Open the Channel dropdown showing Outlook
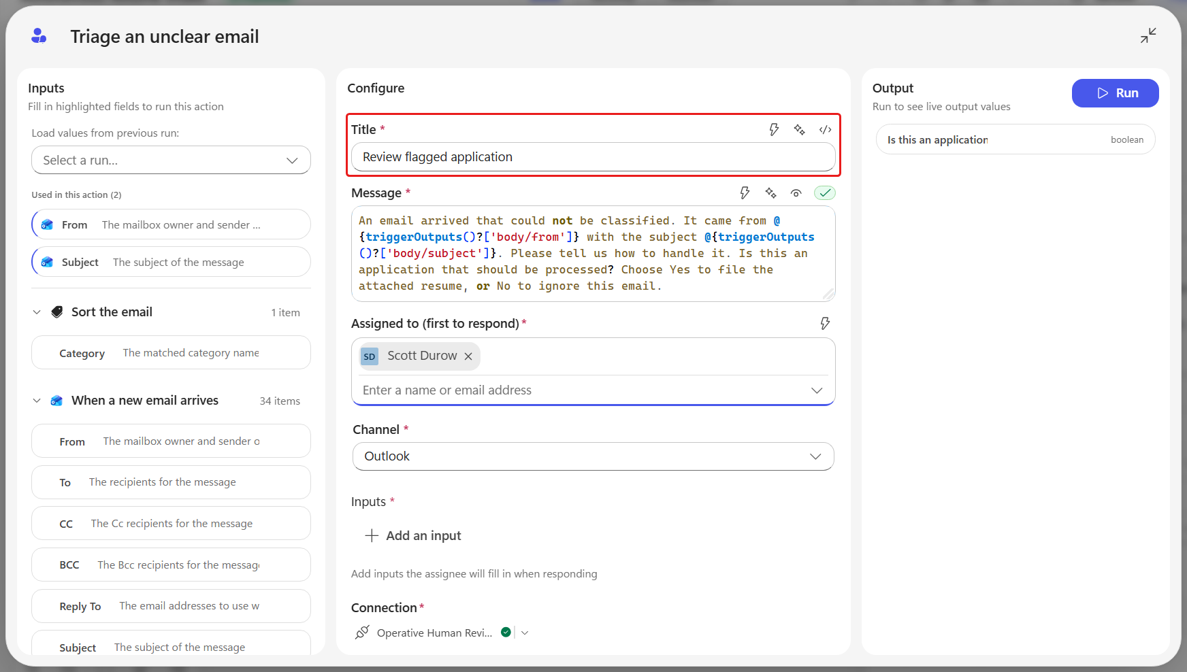The image size is (1187, 672). 593,456
